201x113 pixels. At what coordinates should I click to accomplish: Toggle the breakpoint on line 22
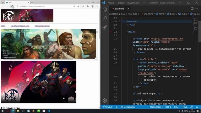pos(111,32)
